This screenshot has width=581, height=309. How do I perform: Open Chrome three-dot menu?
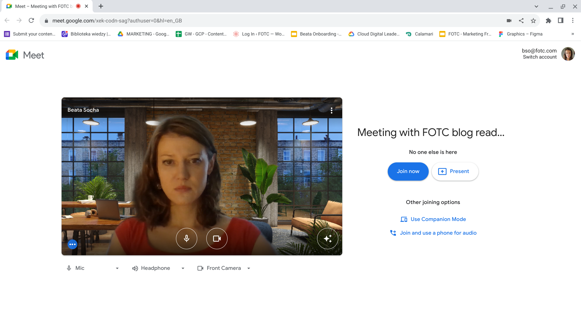click(x=573, y=20)
